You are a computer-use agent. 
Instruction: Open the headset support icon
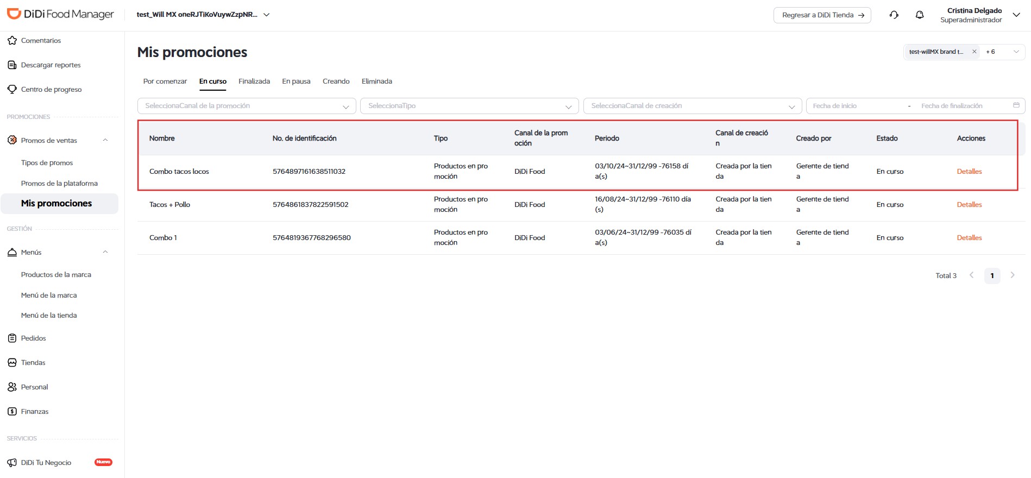[x=894, y=15]
